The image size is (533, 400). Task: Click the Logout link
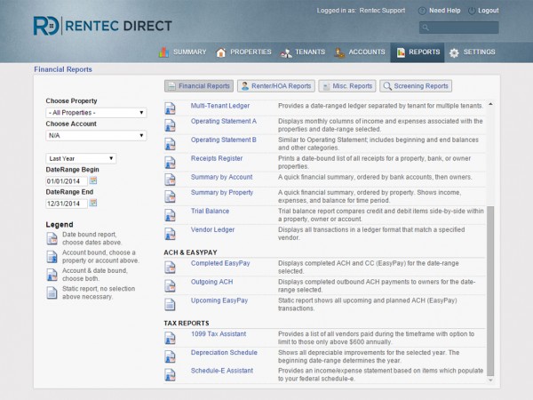488,11
